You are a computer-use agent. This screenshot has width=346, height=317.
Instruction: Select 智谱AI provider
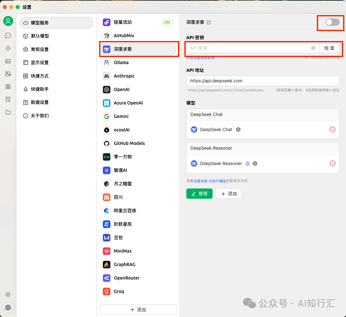(x=138, y=170)
